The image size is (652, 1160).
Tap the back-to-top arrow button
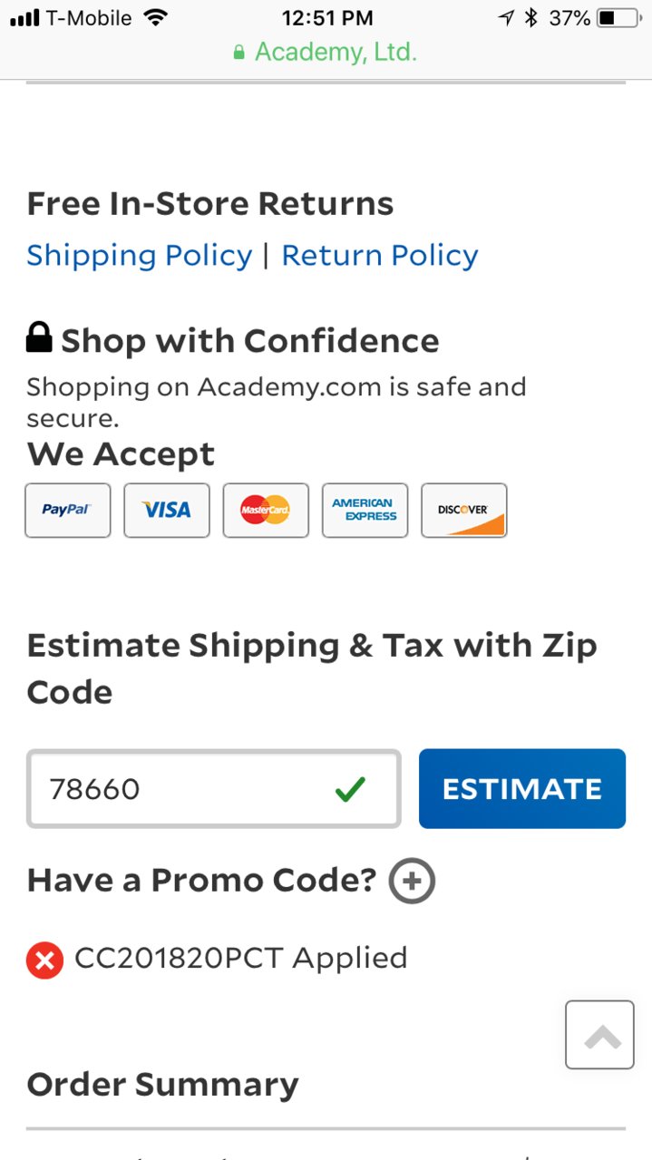coord(599,1035)
